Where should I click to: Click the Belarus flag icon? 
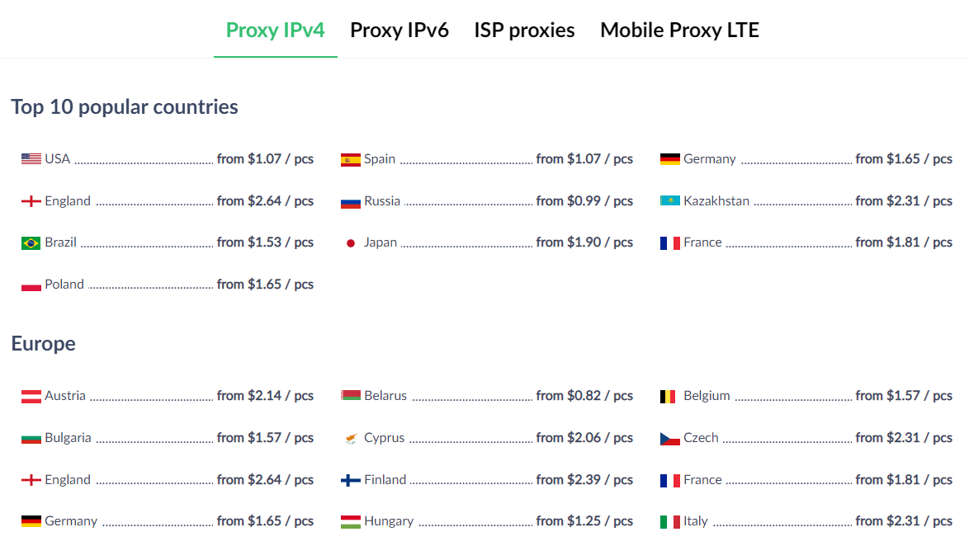[x=351, y=395]
